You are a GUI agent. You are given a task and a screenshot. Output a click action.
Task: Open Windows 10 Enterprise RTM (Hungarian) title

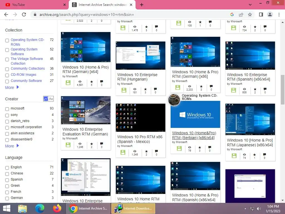tap(137, 77)
